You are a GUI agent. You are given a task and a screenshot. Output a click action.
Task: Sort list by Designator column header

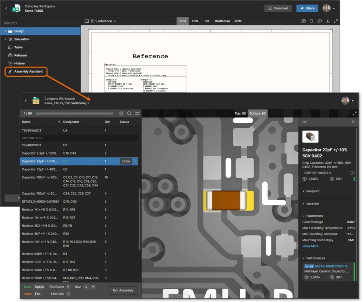point(71,122)
